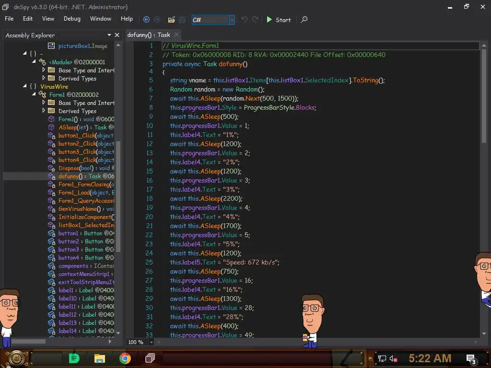Open File Explorer from the taskbar
491x368 pixels.
click(x=100, y=358)
